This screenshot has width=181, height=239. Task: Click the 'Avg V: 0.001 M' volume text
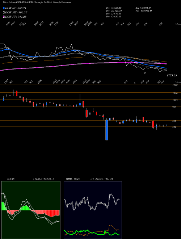[x=143, y=8]
